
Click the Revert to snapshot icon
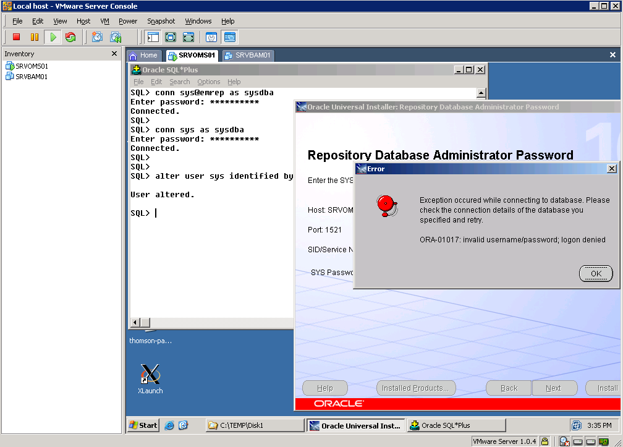116,37
